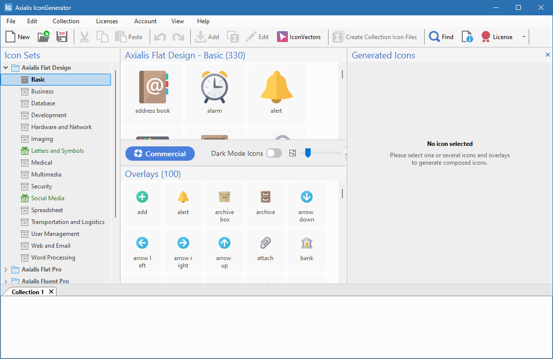Adjust the icon size slider
Image resolution: width=553 pixels, height=359 pixels.
(x=308, y=153)
